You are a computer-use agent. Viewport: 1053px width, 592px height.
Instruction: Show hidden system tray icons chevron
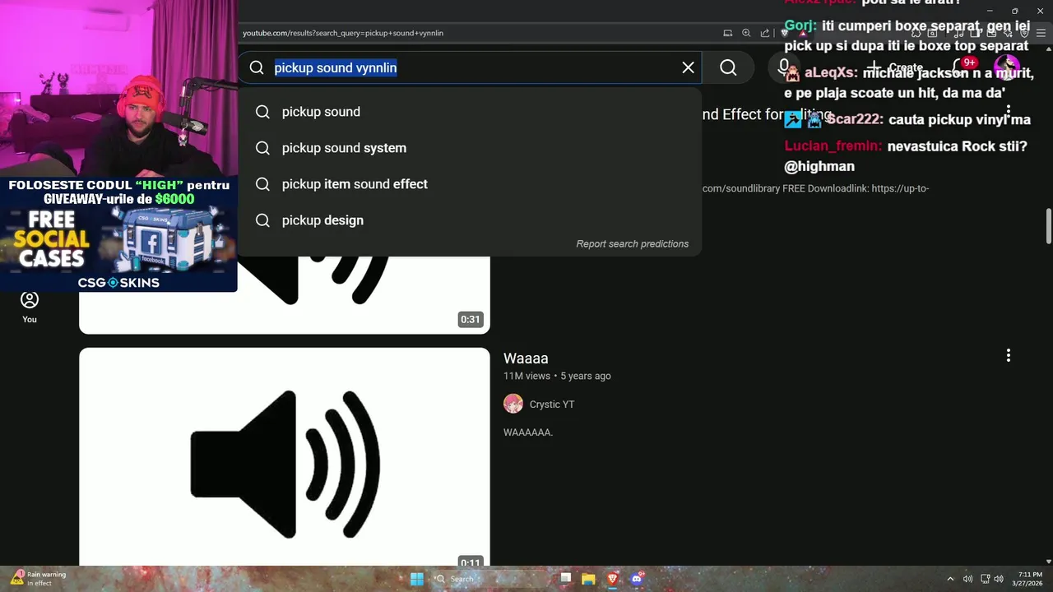(950, 579)
